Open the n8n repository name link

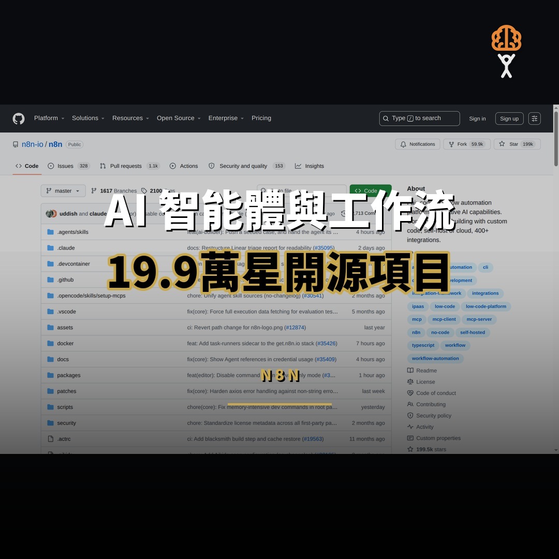55,144
